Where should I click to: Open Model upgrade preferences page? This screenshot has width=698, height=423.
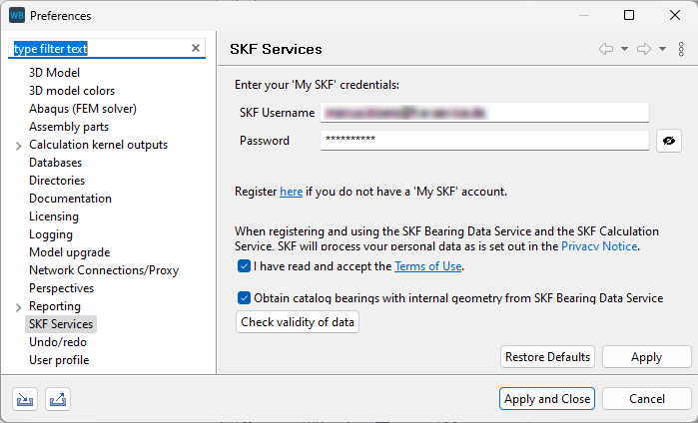click(70, 252)
